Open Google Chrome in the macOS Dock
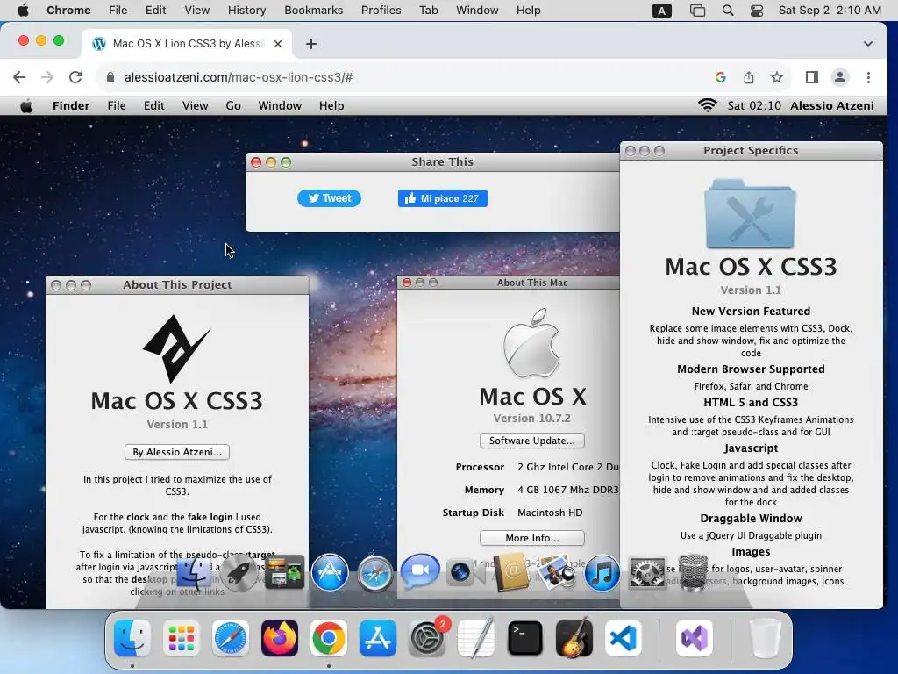Viewport: 898px width, 674px height. pos(329,638)
